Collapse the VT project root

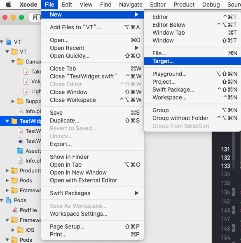point(2,42)
